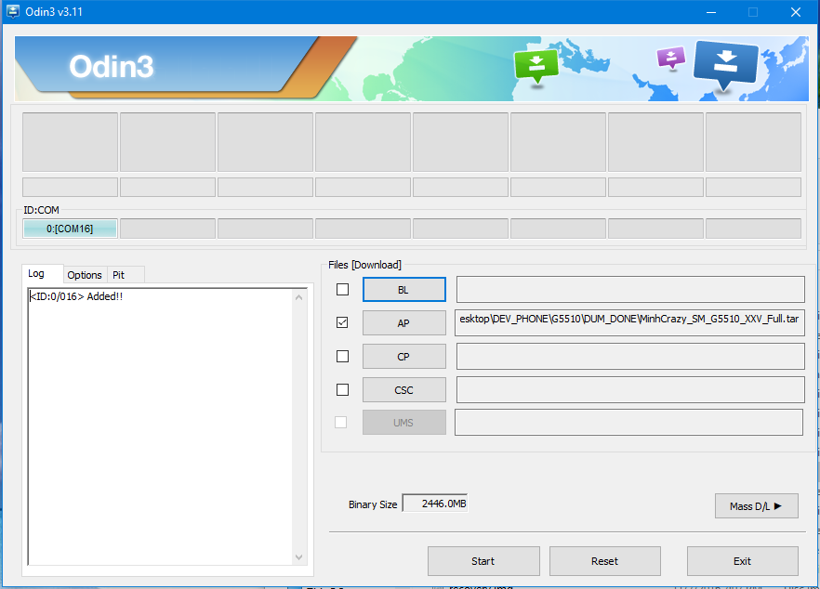Click the CSC file path field
Image resolution: width=820 pixels, height=589 pixels.
click(630, 390)
